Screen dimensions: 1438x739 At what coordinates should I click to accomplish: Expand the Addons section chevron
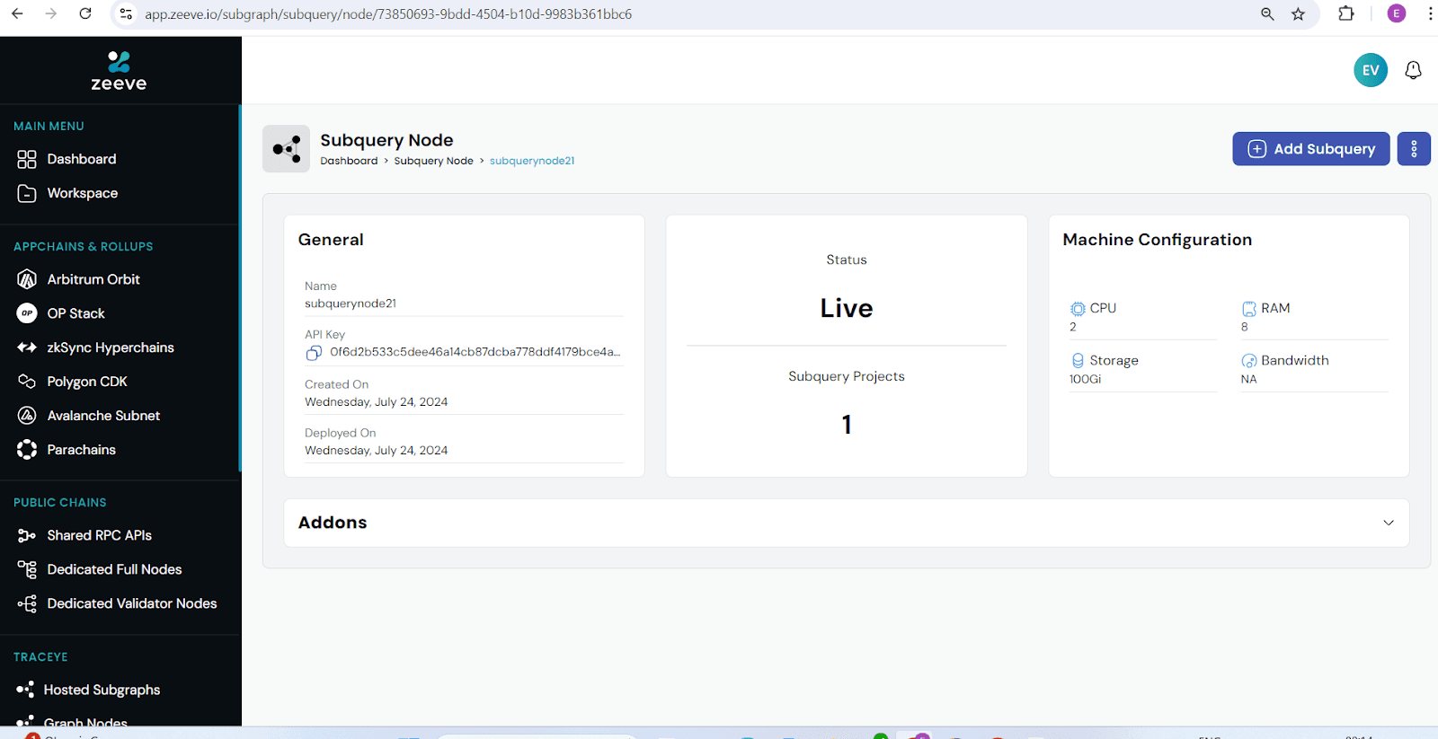(1389, 523)
